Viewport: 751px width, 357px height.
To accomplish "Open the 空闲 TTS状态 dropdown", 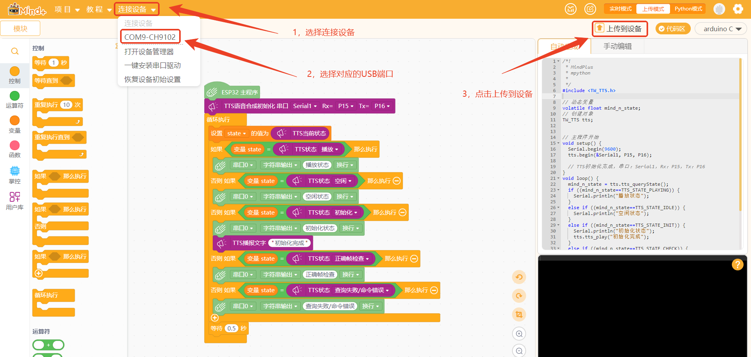I will 343,181.
